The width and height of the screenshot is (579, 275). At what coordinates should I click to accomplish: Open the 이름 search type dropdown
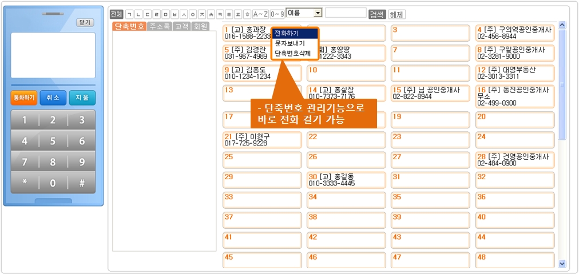click(304, 13)
